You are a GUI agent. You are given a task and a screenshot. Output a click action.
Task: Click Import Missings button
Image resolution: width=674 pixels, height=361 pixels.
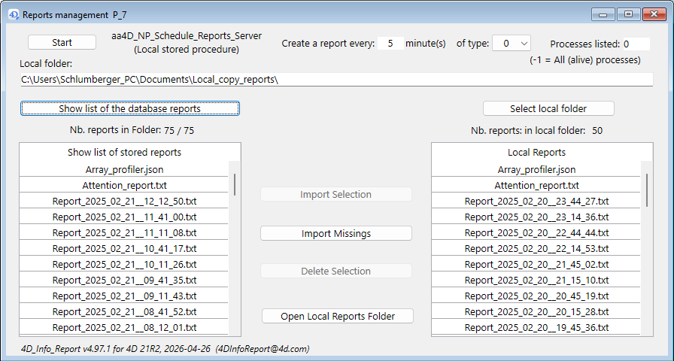click(335, 233)
